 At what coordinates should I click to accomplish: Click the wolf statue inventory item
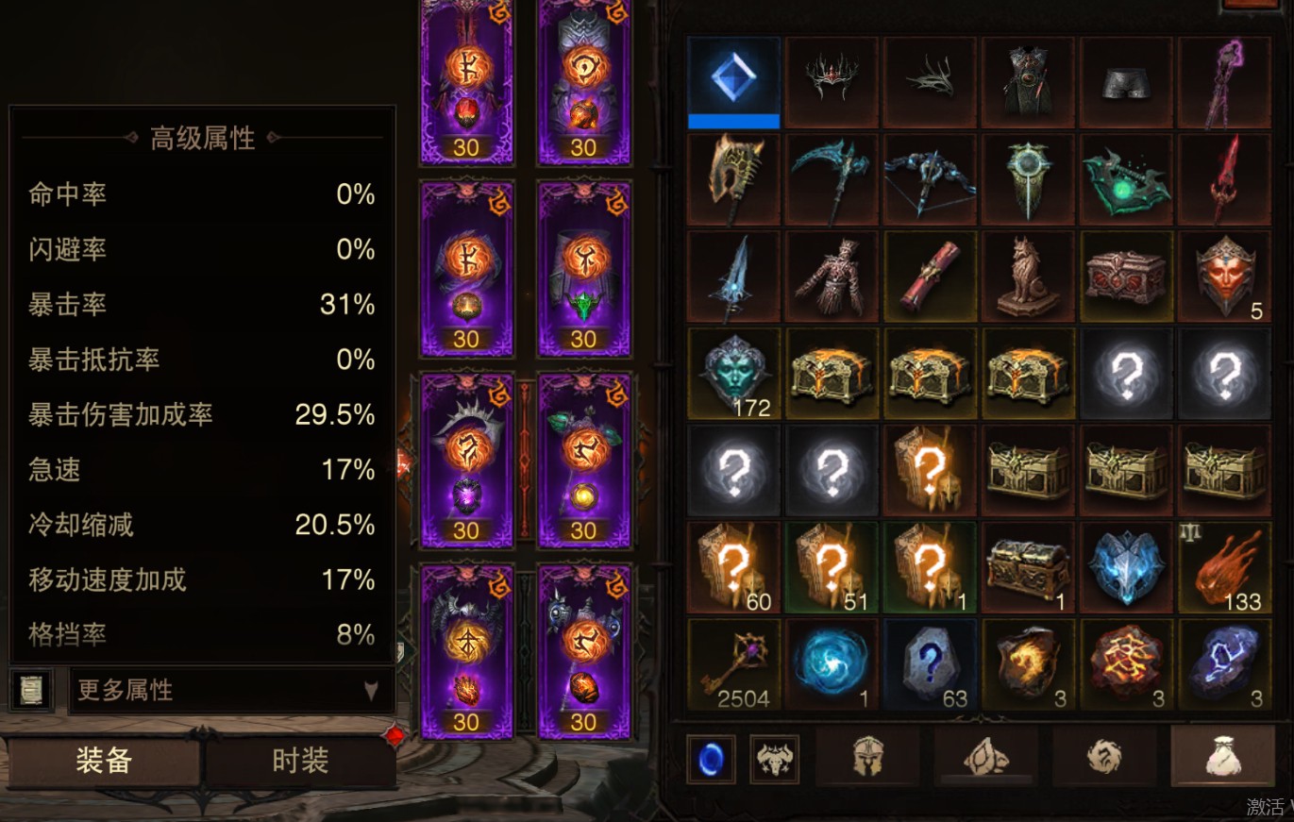coord(1028,277)
